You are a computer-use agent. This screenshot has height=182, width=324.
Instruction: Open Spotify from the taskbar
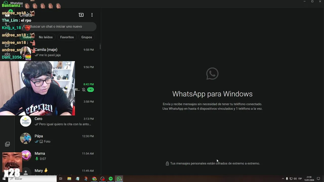(111, 179)
